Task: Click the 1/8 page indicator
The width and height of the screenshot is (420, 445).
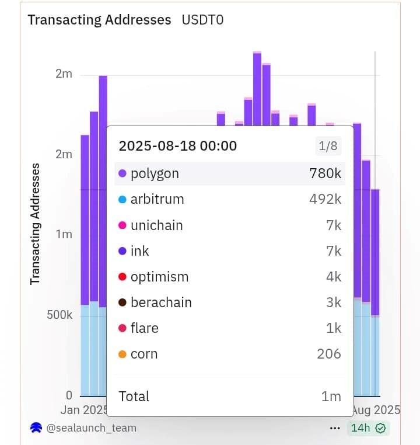Action: 328,146
